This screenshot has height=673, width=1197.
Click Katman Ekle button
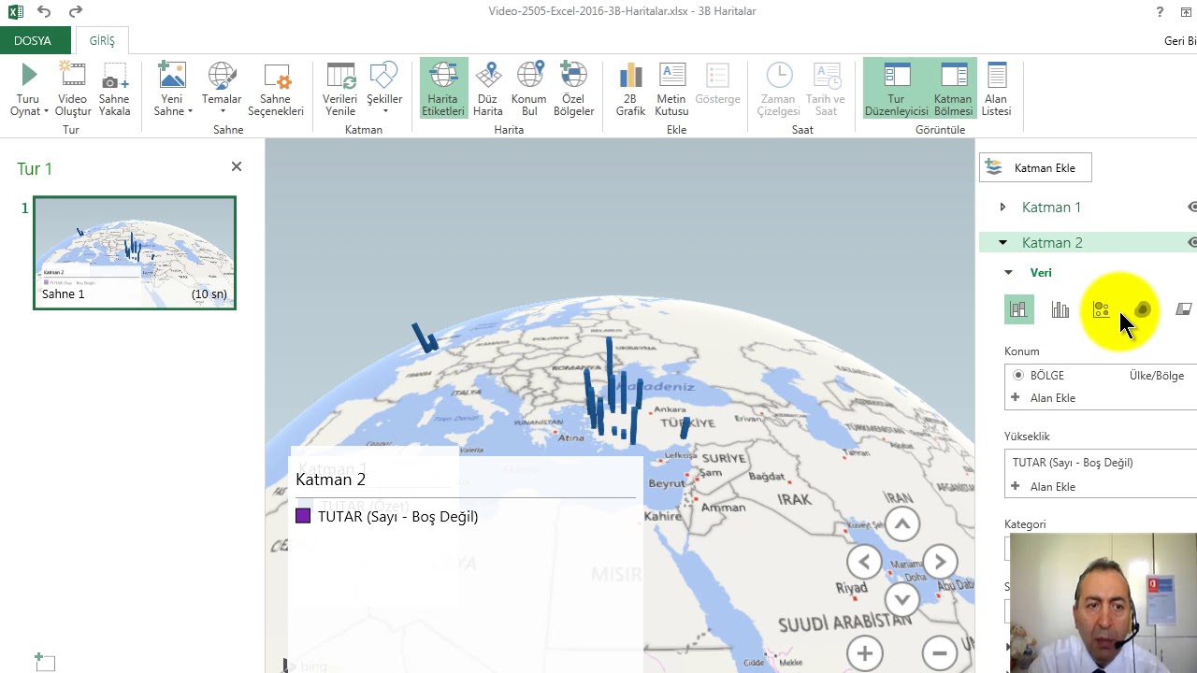[x=1035, y=167]
